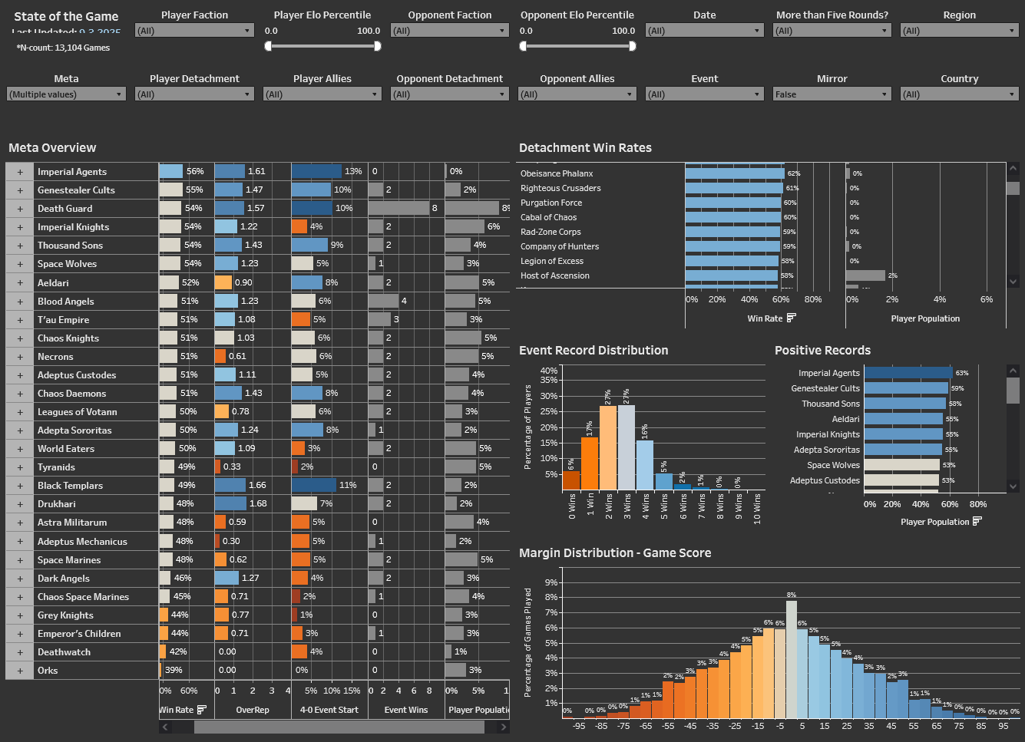Open the More than Five Rounds dropdown
This screenshot has width=1025, height=742.
pos(832,31)
